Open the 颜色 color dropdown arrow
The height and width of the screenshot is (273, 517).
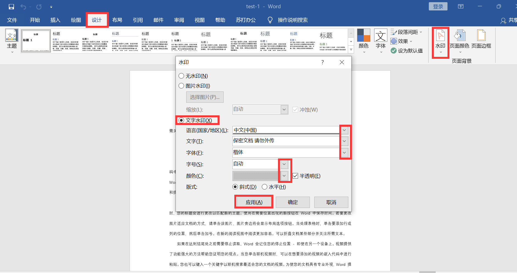tap(284, 176)
